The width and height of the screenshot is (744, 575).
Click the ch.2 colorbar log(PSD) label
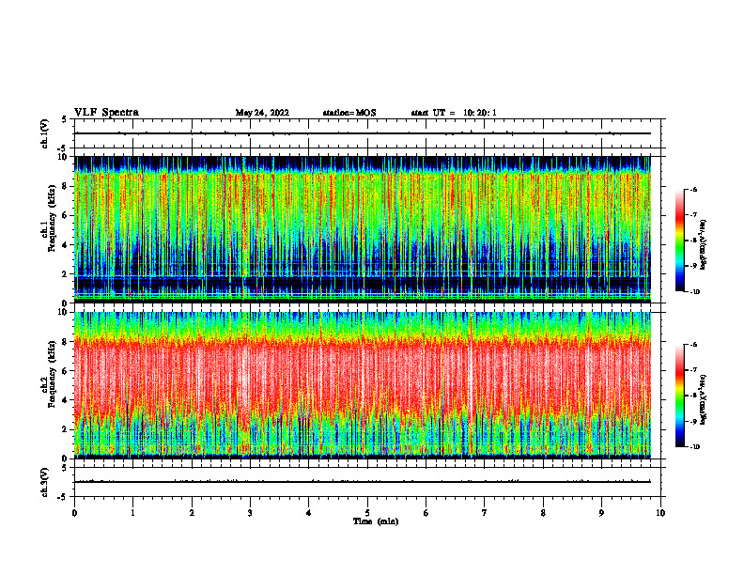(x=704, y=400)
